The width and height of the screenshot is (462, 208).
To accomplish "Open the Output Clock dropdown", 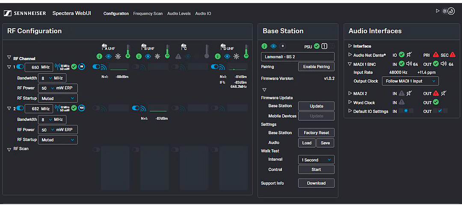I will tap(411, 81).
